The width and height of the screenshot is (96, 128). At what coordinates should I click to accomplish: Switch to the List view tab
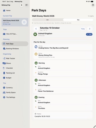[x=47, y=20]
